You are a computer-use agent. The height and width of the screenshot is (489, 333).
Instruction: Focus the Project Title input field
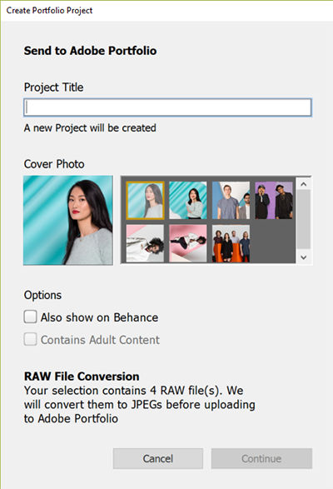(167, 107)
